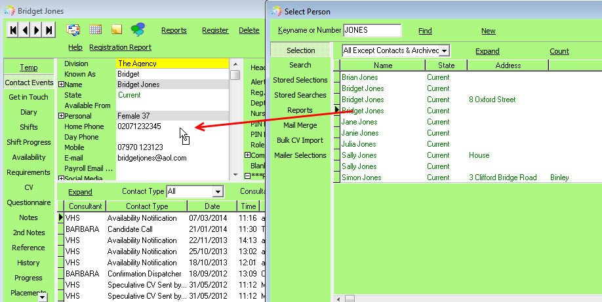Open the Help link
This screenshot has height=302, width=602.
click(x=75, y=47)
